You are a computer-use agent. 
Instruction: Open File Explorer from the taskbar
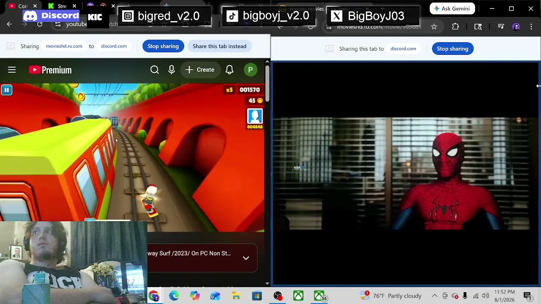tap(236, 296)
